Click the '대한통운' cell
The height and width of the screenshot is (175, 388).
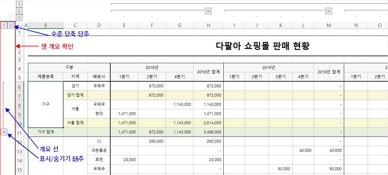point(99,150)
